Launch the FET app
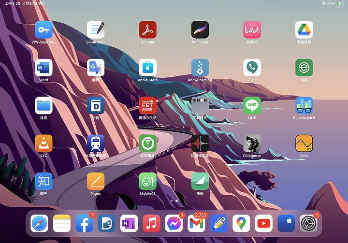 [148, 106]
